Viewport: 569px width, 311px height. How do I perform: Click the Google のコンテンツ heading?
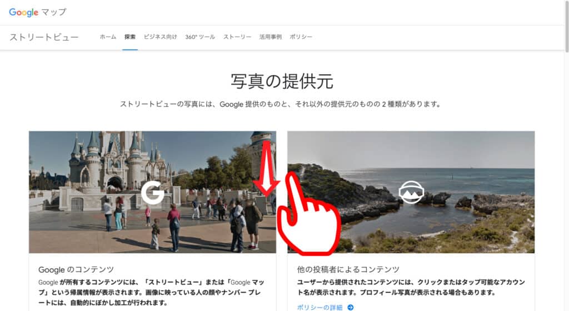coord(76,270)
